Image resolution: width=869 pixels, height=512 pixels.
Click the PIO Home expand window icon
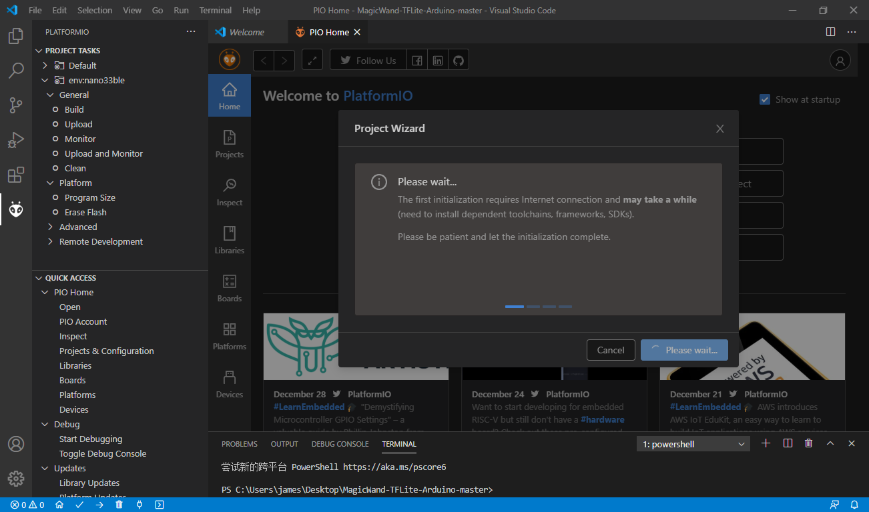(312, 61)
